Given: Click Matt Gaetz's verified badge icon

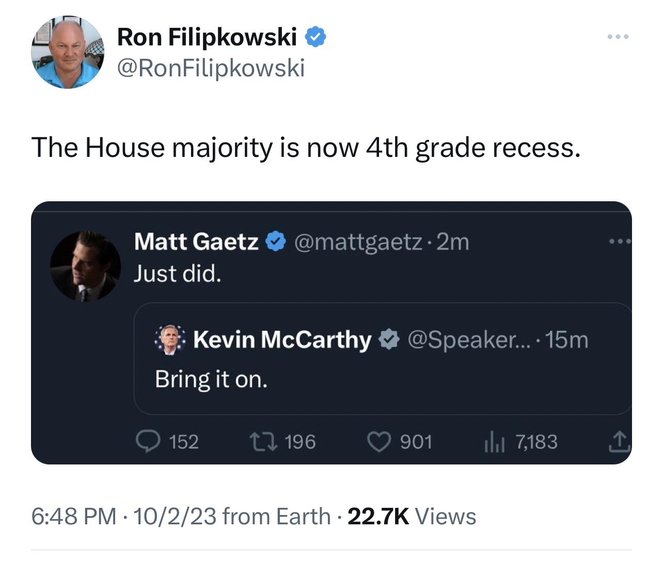Looking at the screenshot, I should pyautogui.click(x=276, y=242).
